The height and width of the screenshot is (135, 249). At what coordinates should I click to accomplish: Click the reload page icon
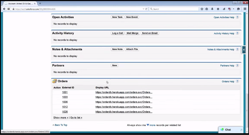146,9
